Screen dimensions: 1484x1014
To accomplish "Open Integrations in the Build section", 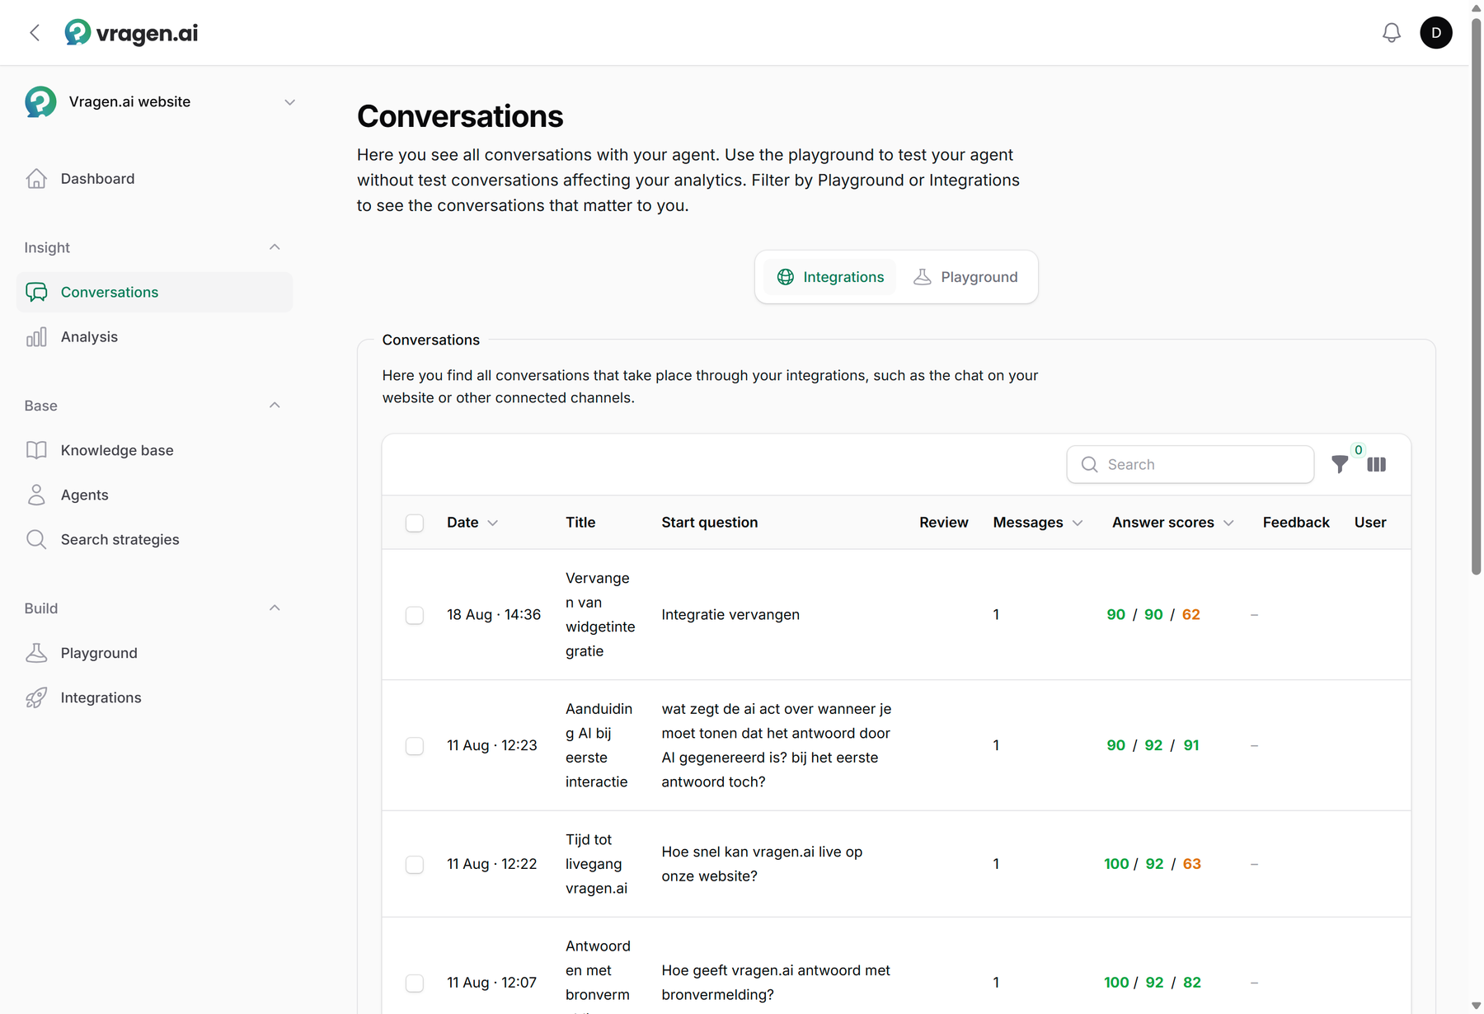I will pyautogui.click(x=154, y=697).
